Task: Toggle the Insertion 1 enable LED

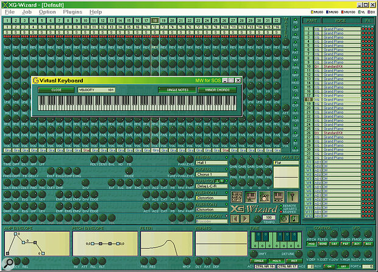Action: [x=226, y=193]
